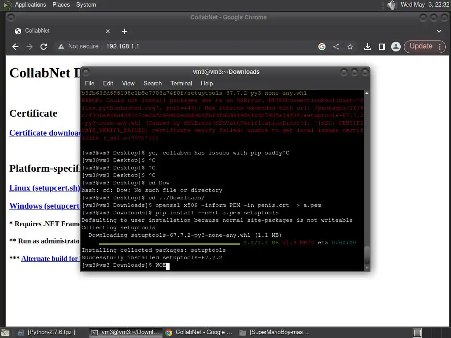Open the terminal Help menu
This screenshot has height=338, width=451.
coord(207,83)
